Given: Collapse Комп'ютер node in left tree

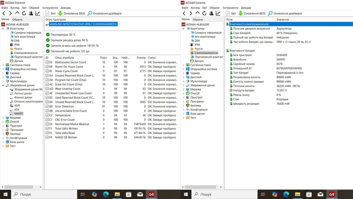Looking at the screenshot, I should point(3,29).
